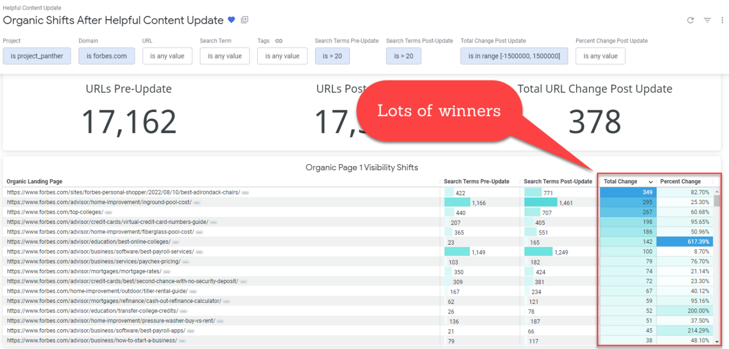The width and height of the screenshot is (729, 349).
Task: Click the Percent Change column header
Action: tap(680, 182)
